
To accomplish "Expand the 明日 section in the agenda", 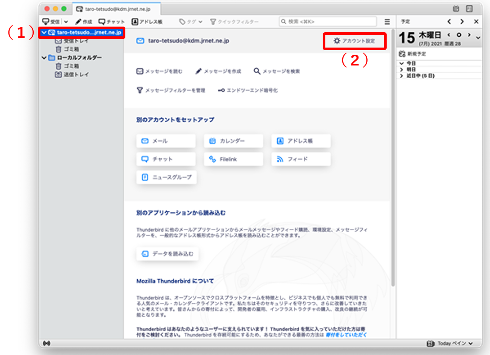I will pos(402,70).
